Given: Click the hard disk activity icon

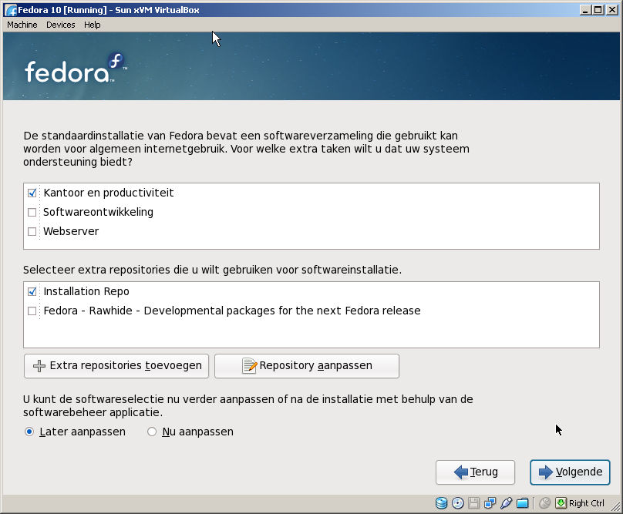Looking at the screenshot, I should point(441,503).
